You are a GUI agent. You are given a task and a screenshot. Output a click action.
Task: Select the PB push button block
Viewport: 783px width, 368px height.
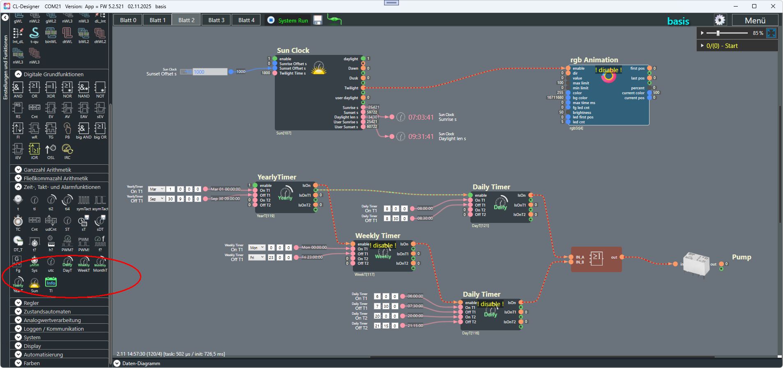(x=67, y=129)
